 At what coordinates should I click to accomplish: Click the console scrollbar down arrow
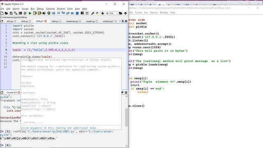pos(127,146)
